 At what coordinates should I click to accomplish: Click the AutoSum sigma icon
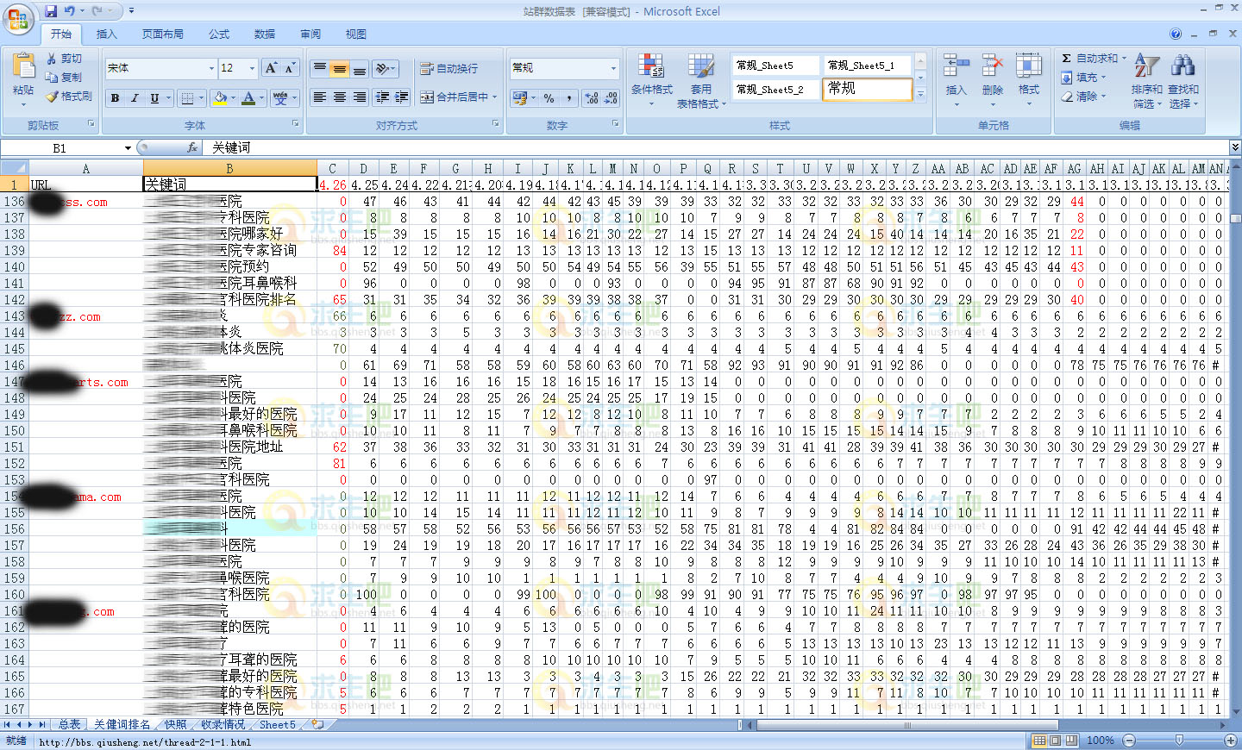point(1067,59)
